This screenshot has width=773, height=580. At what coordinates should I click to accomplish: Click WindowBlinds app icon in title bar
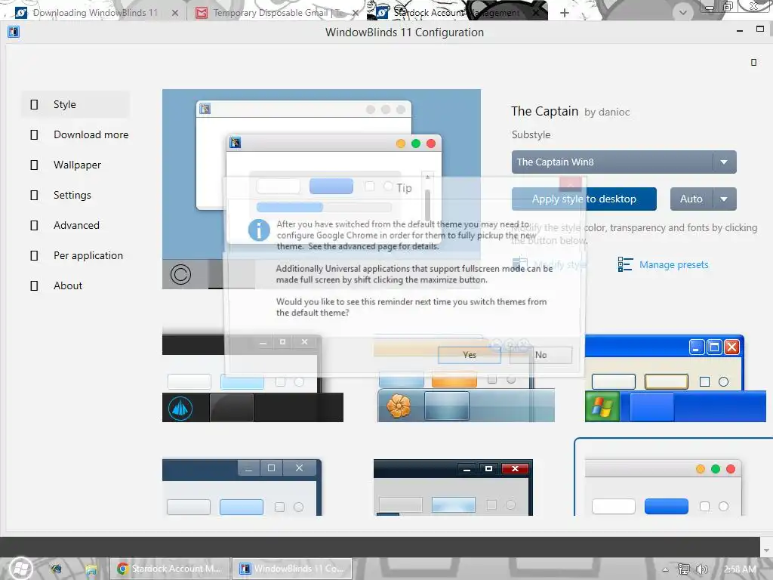14,32
